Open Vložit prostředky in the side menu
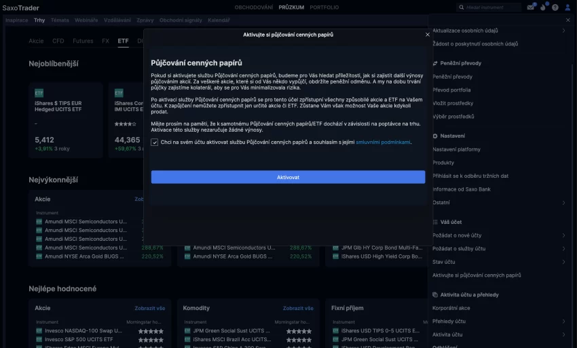577x348 pixels. [453, 103]
